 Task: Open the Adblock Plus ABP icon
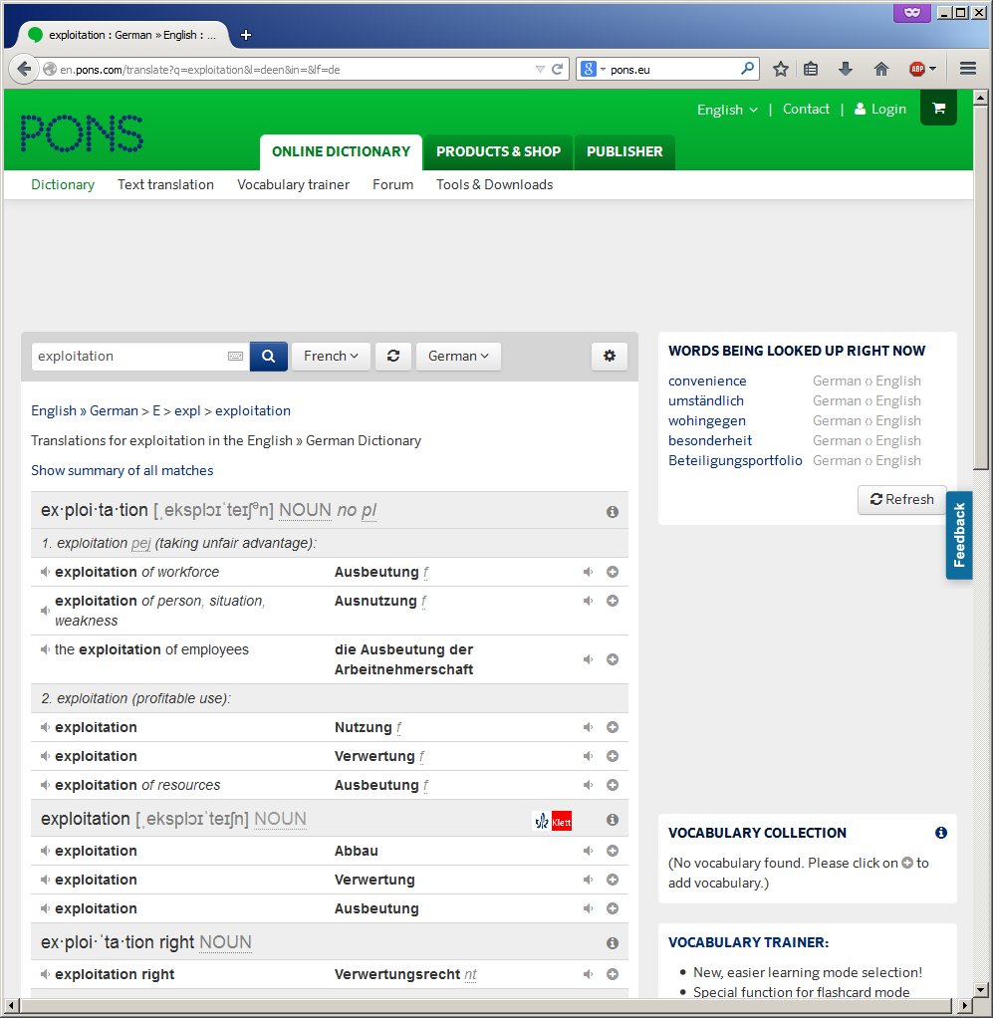(x=917, y=69)
